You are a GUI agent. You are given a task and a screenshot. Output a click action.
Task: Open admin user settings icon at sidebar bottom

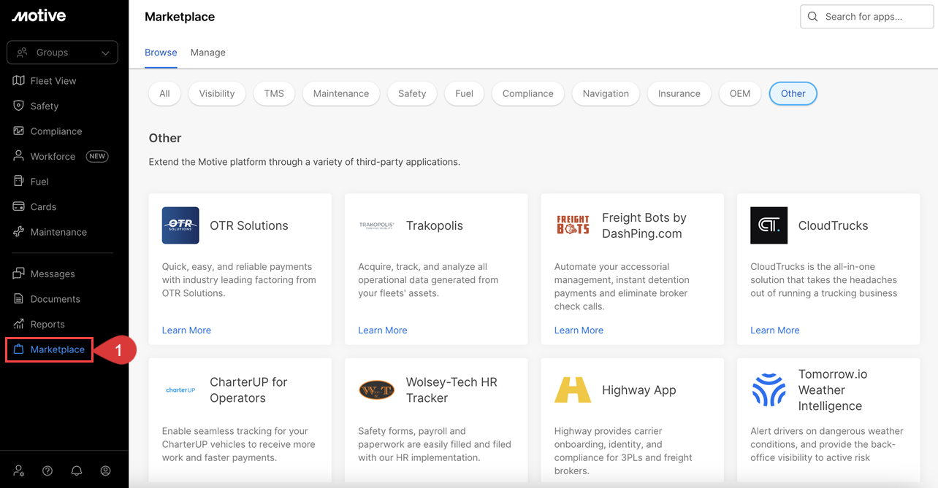point(19,470)
